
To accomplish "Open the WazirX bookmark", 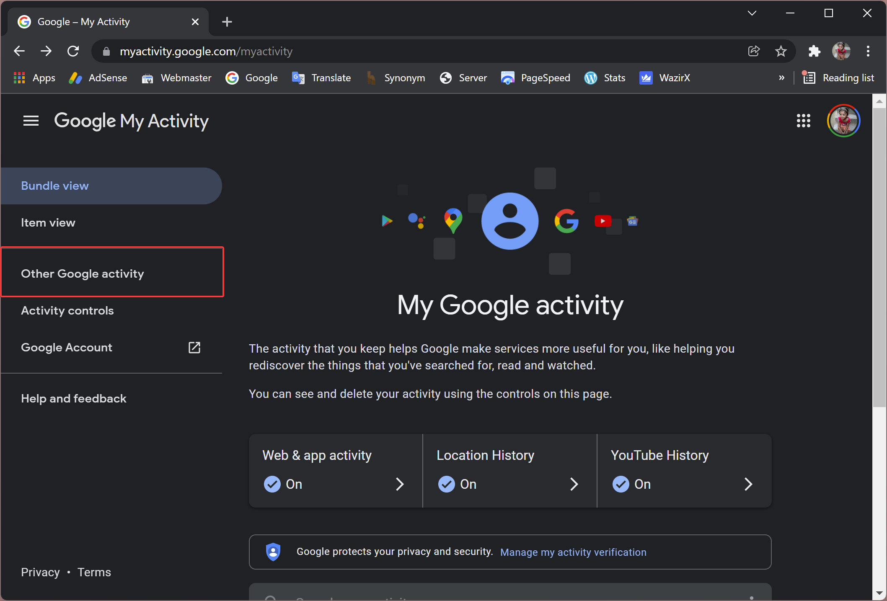I will point(665,78).
